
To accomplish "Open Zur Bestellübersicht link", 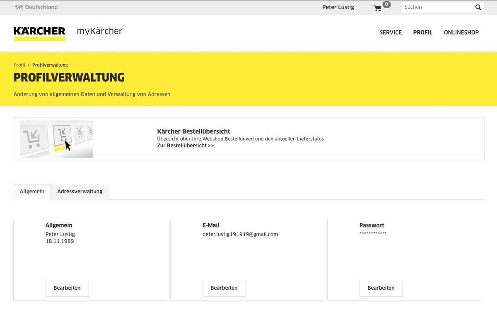I will (x=186, y=146).
